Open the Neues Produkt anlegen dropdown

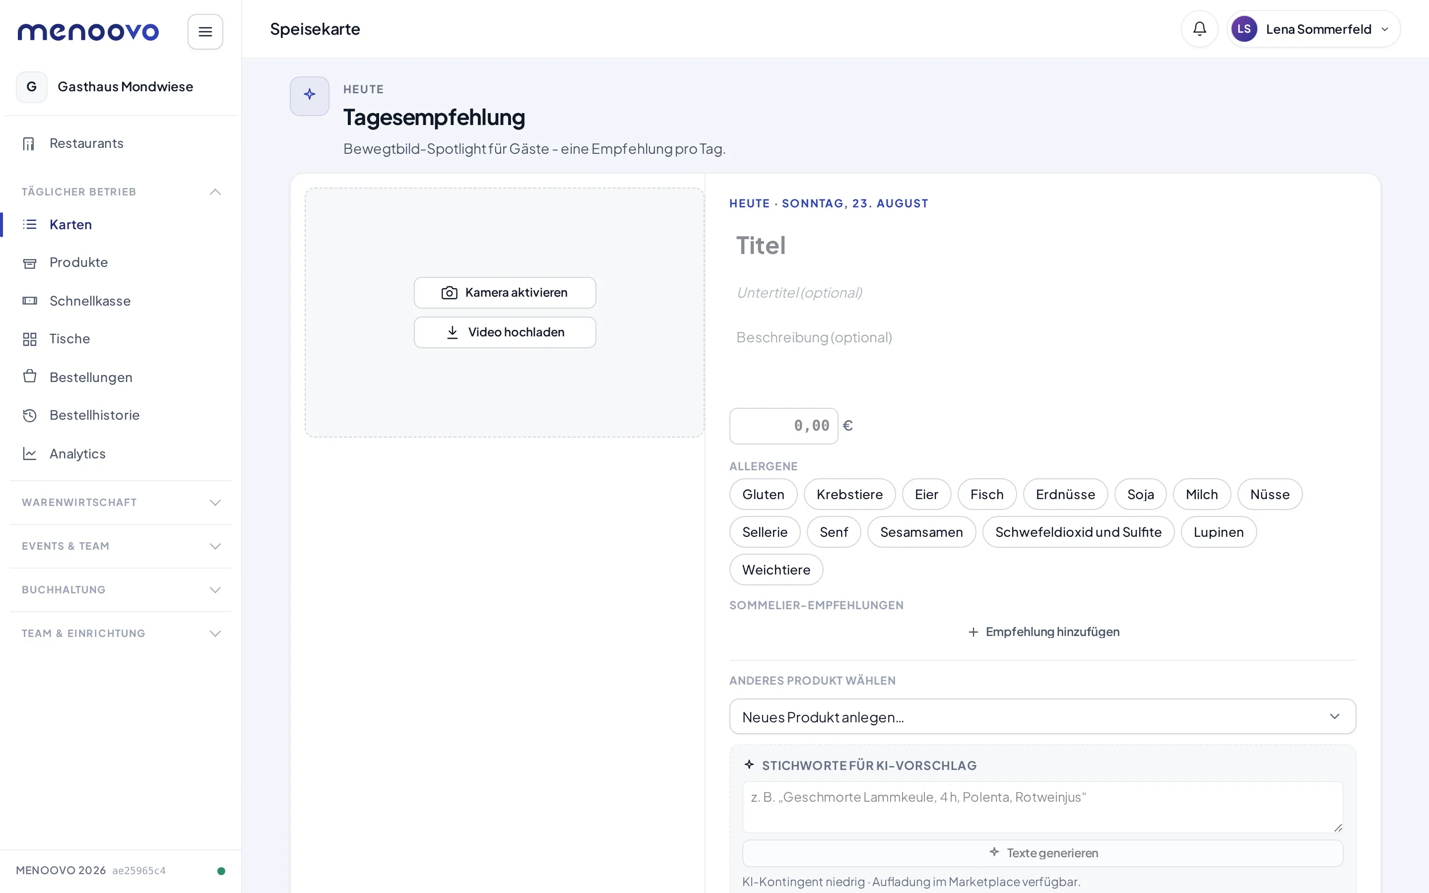(x=1042, y=717)
